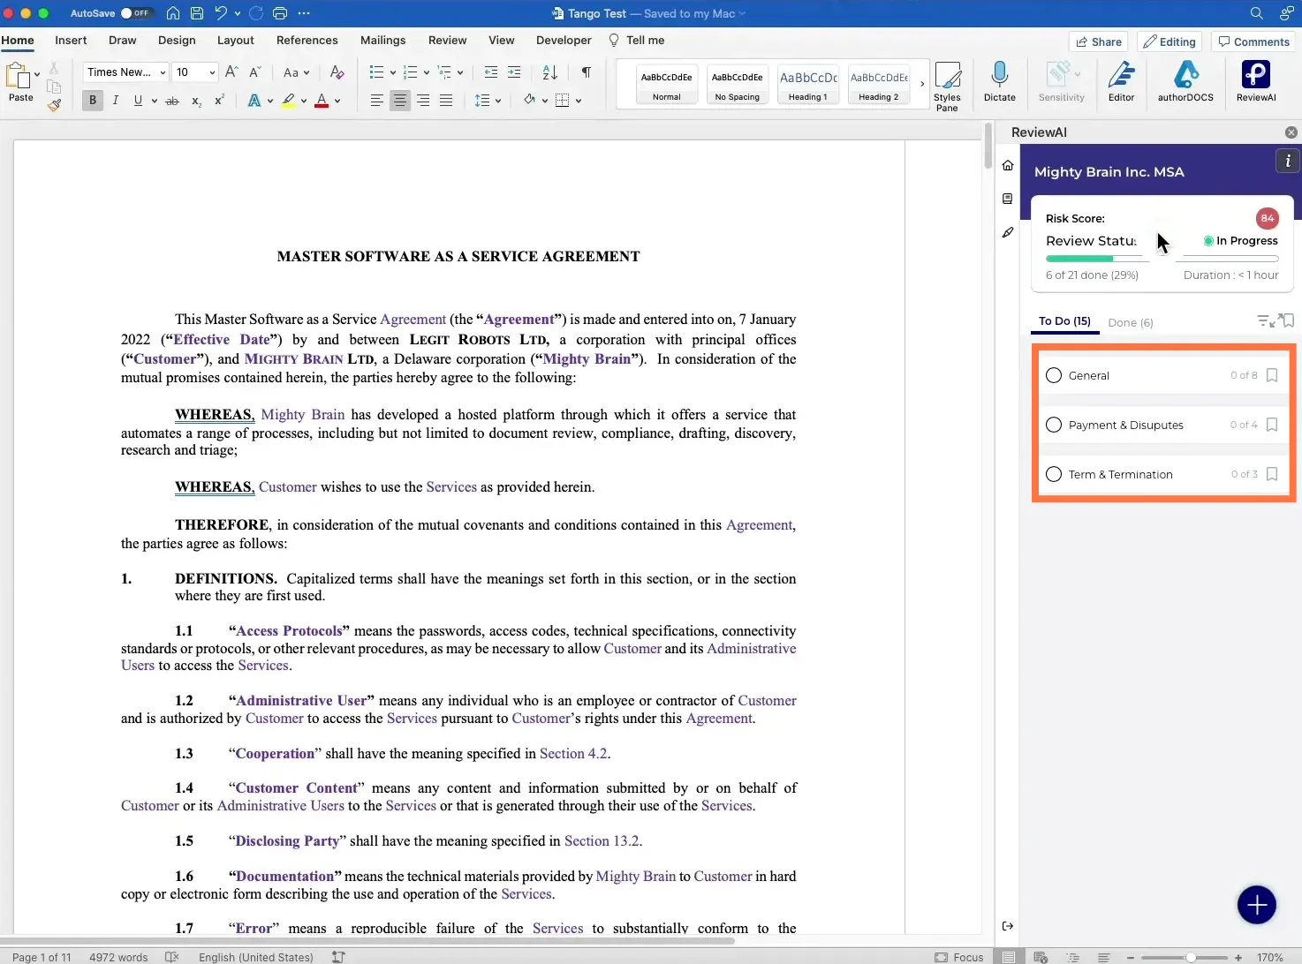
Task: Apply Heading 1 style
Action: point(808,85)
